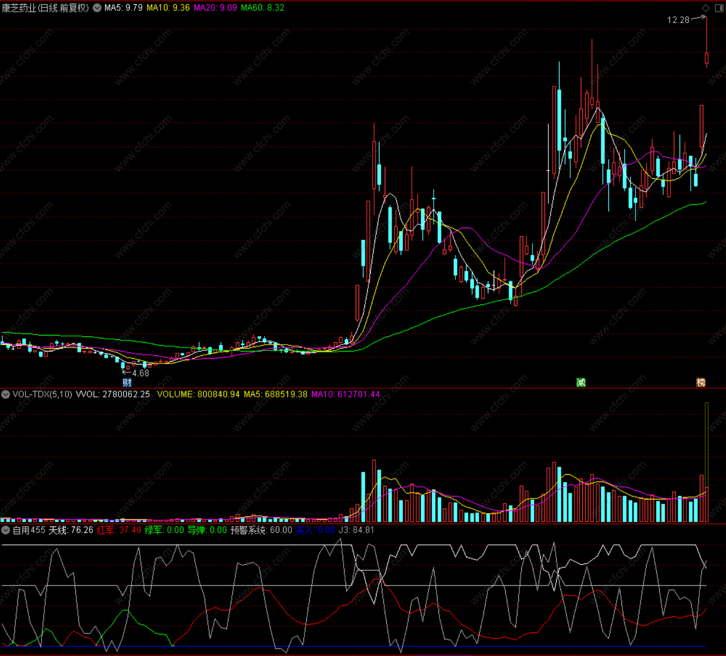Image resolution: width=726 pixels, height=656 pixels.
Task: Click the green MA60: 8.32 legend
Action: coord(263,8)
